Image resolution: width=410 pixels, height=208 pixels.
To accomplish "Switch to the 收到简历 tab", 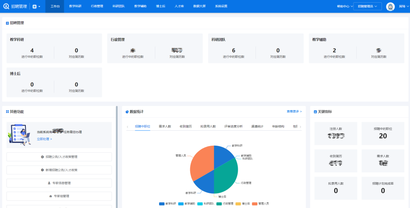I will click(x=186, y=126).
